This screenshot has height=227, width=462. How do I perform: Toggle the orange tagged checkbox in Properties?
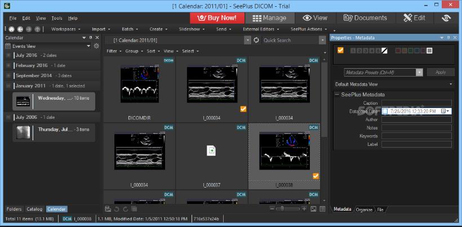coord(340,51)
